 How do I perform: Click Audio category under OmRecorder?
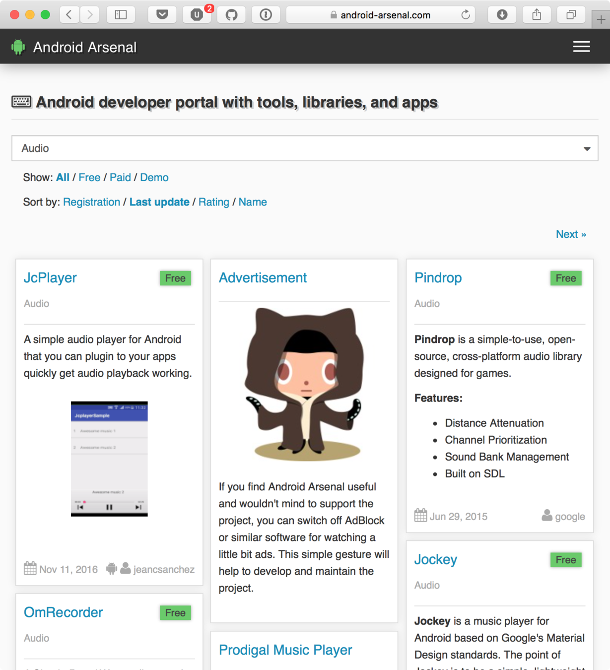[36, 638]
